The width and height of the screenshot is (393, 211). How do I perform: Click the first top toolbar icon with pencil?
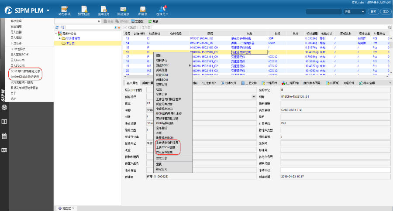tap(64, 10)
